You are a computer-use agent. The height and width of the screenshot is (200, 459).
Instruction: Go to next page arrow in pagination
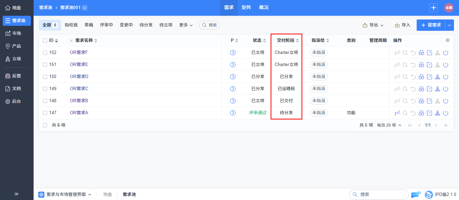click(x=436, y=125)
